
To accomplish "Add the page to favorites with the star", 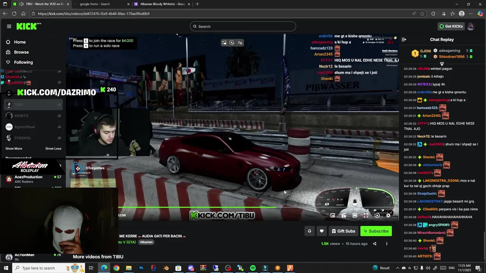I will point(422,14).
